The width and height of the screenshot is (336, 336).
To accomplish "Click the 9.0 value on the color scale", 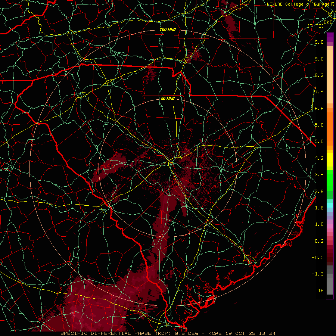I will 319,59.
